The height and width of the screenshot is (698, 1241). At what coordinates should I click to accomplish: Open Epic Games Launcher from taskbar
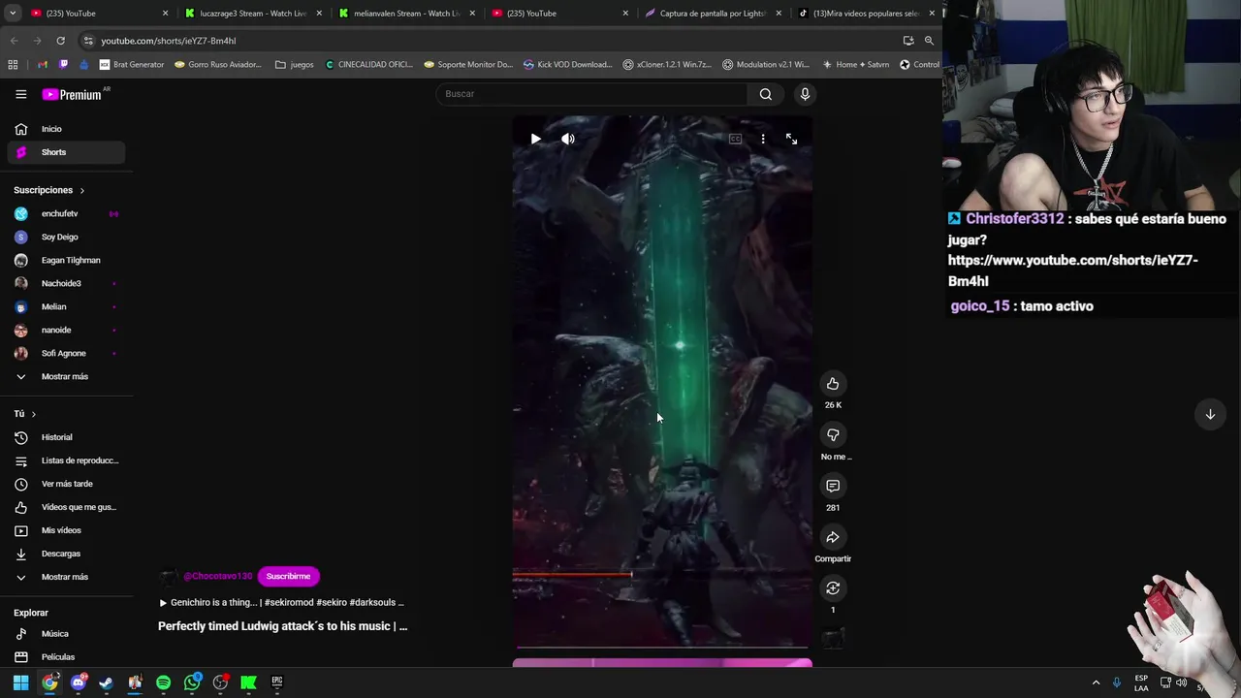coord(277,682)
